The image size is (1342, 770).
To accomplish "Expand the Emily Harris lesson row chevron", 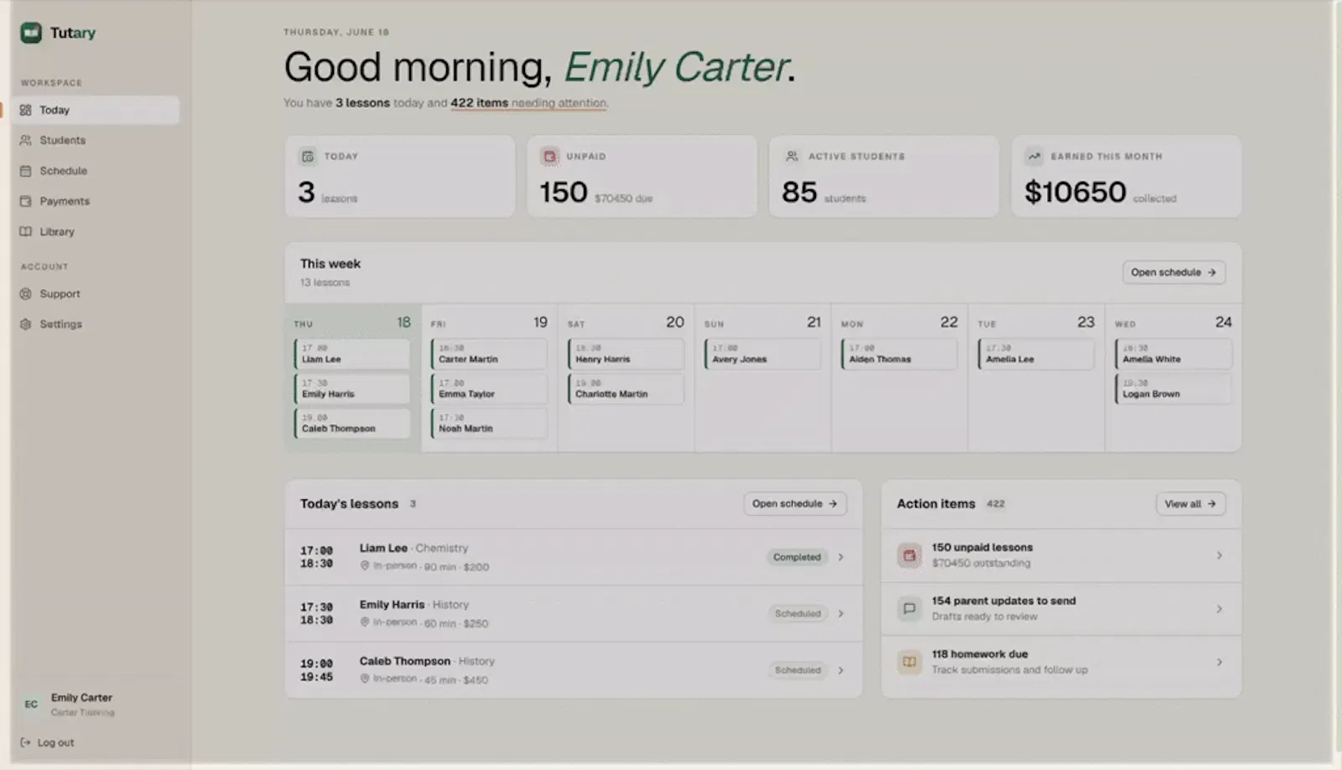I will (x=841, y=613).
